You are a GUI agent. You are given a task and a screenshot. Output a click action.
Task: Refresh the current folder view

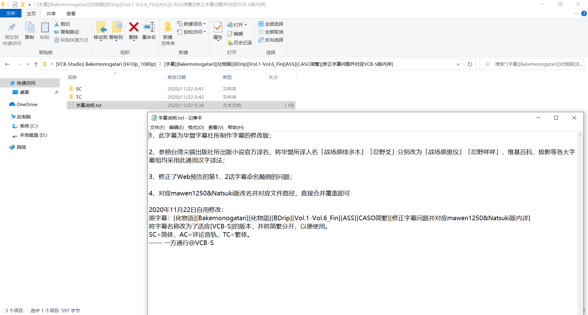pyautogui.click(x=470, y=64)
